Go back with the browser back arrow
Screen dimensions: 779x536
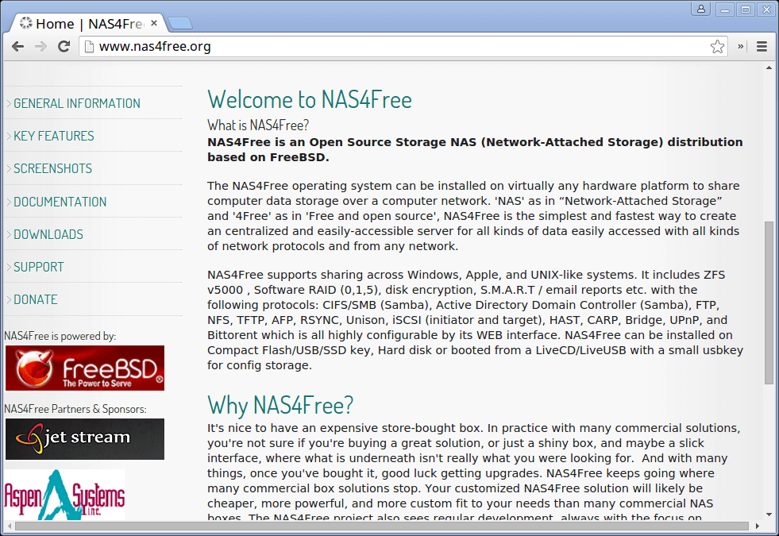[18, 47]
